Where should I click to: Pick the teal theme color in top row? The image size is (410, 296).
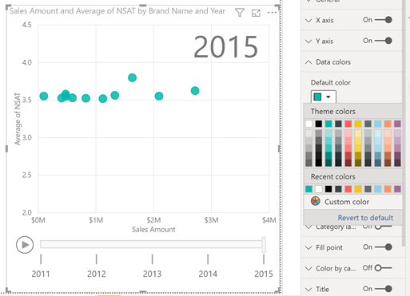click(328, 124)
